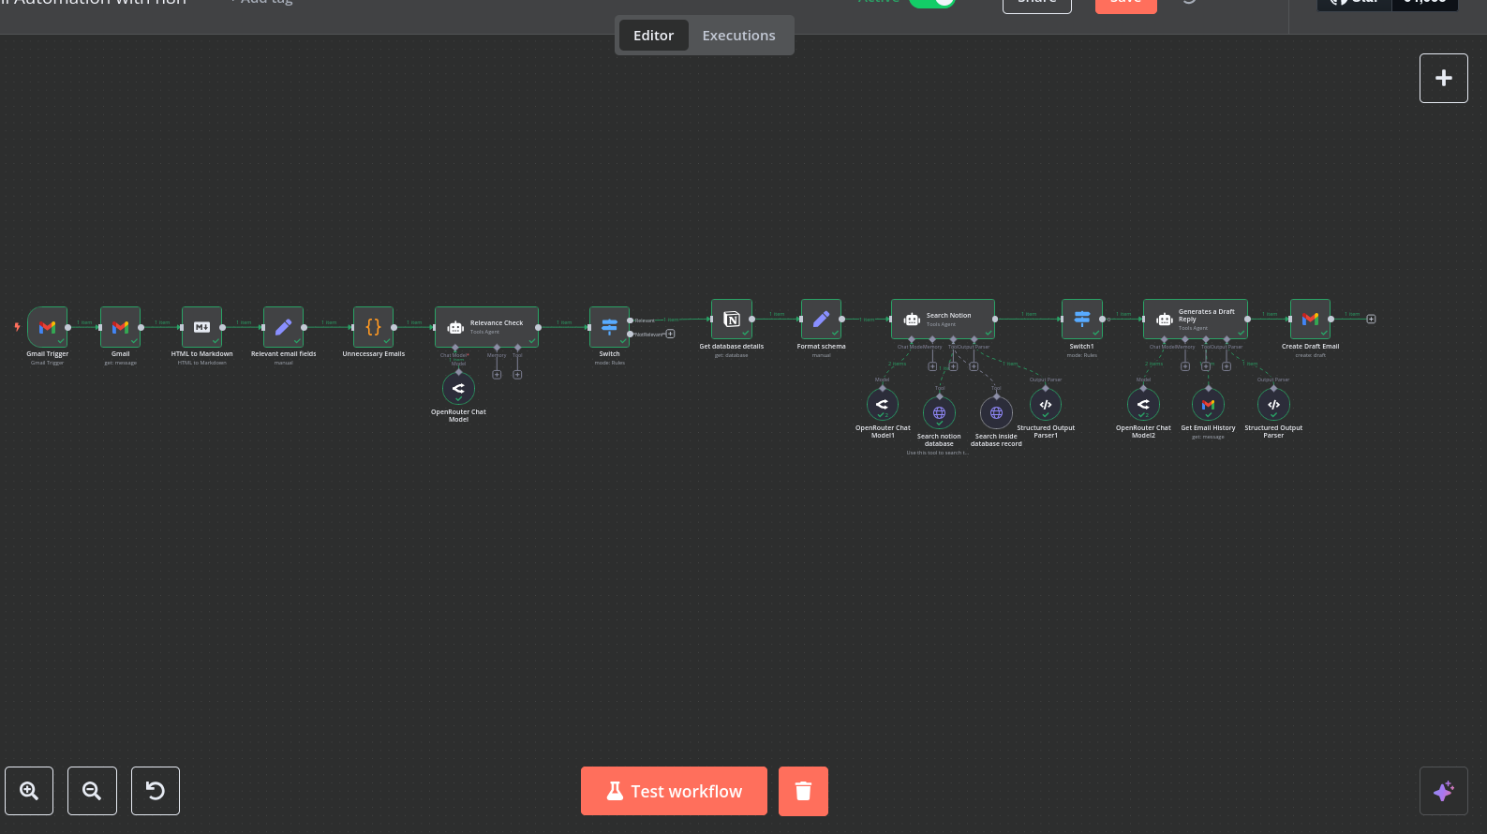Select the Generates a Draft Reply agent node
This screenshot has height=834, width=1487.
[1195, 320]
